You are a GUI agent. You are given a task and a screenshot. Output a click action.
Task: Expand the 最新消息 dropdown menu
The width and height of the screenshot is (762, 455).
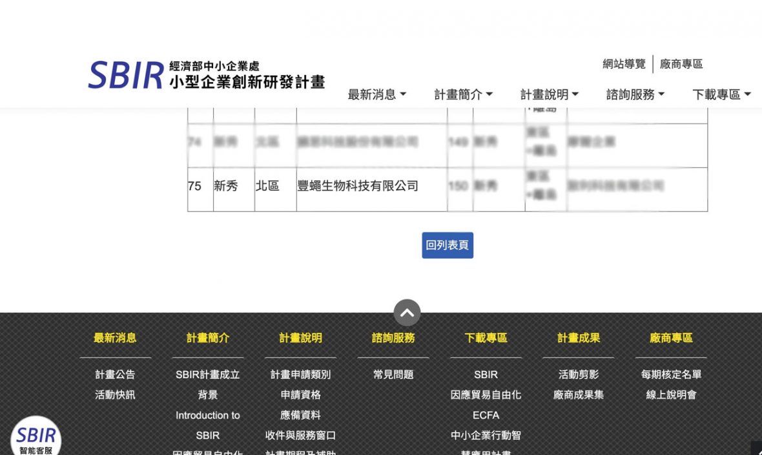377,94
